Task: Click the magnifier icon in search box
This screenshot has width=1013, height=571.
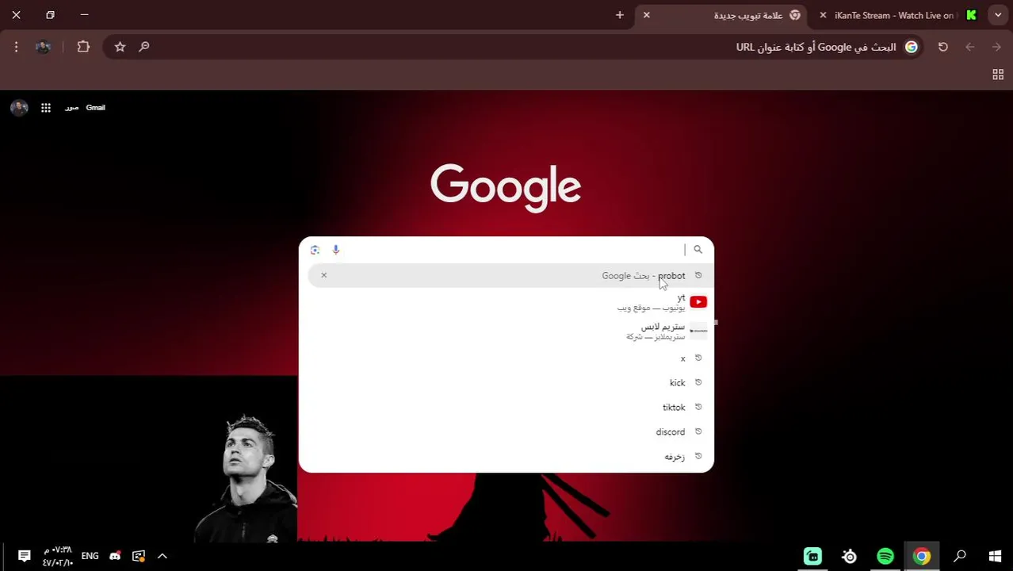Action: coord(698,250)
